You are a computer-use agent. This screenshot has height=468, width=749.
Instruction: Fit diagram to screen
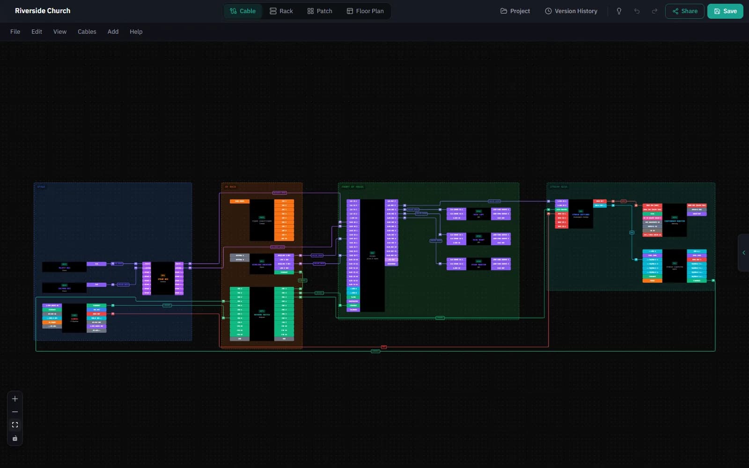(15, 425)
